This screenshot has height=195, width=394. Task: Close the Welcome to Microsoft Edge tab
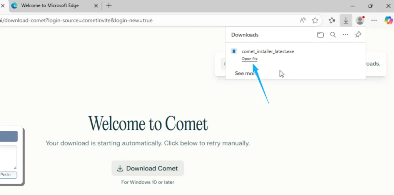95,5
